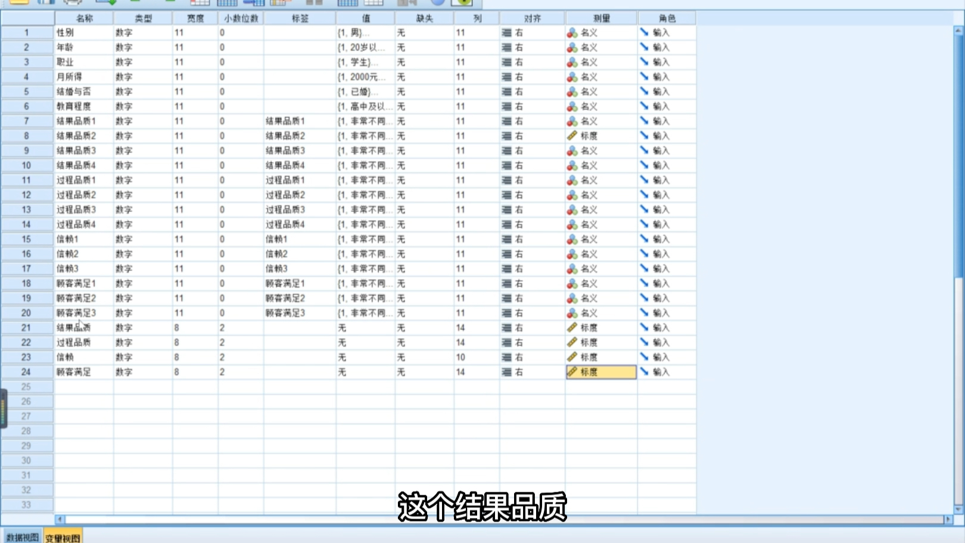The width and height of the screenshot is (965, 543).
Task: Click the input role arrow icon in row 24
Action: click(x=644, y=372)
